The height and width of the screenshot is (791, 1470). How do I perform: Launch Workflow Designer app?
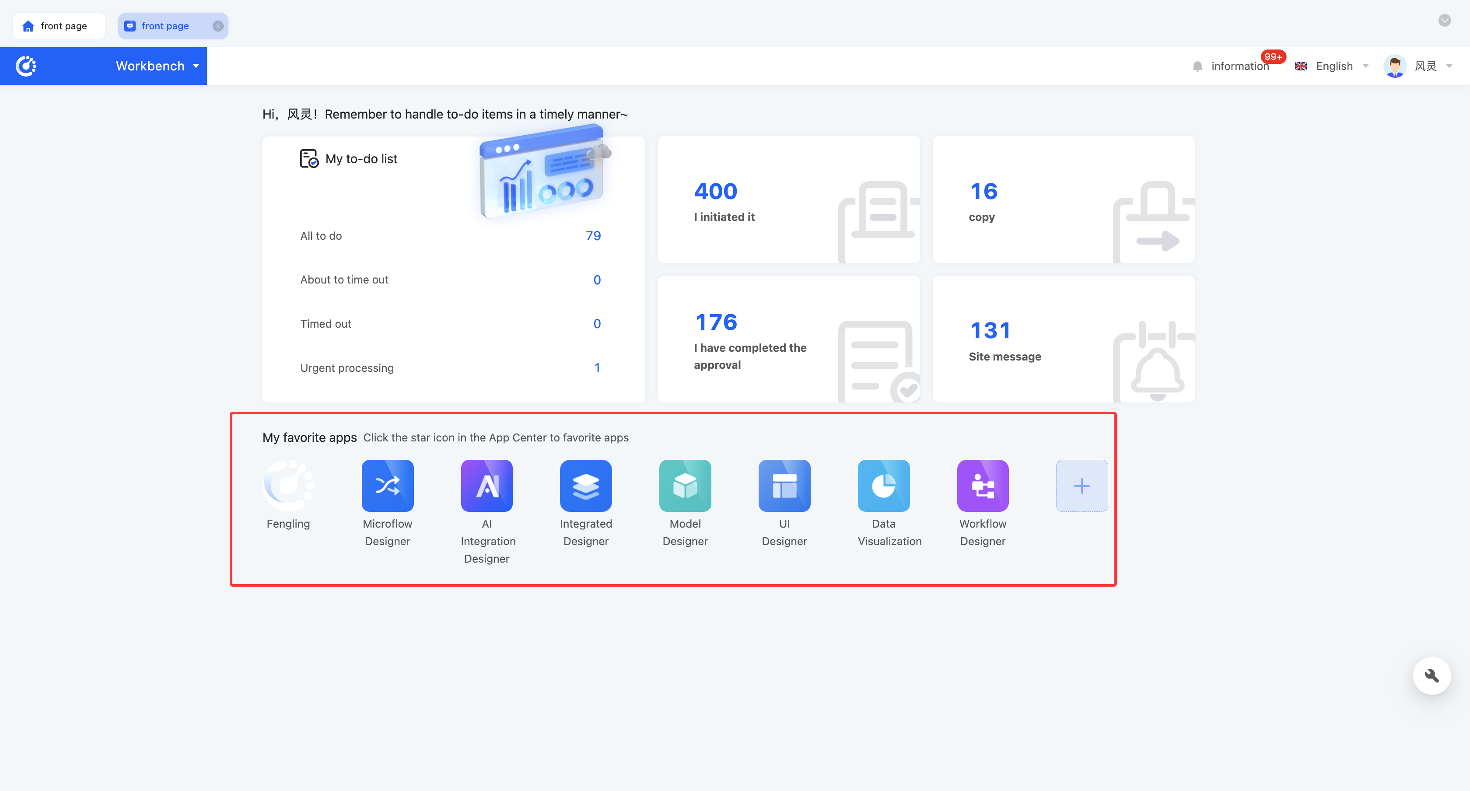tap(983, 485)
